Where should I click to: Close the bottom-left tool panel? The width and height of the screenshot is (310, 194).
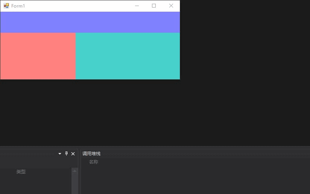click(73, 154)
